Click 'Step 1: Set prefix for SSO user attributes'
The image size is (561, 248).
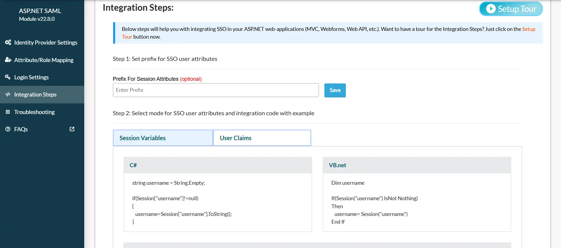[x=165, y=59]
